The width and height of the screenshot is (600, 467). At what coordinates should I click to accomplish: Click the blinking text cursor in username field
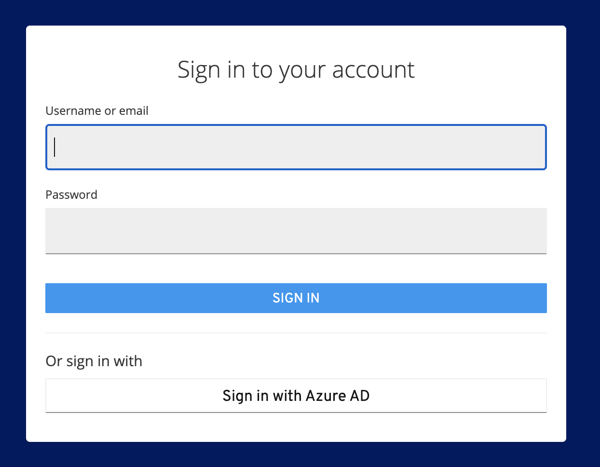tap(55, 147)
